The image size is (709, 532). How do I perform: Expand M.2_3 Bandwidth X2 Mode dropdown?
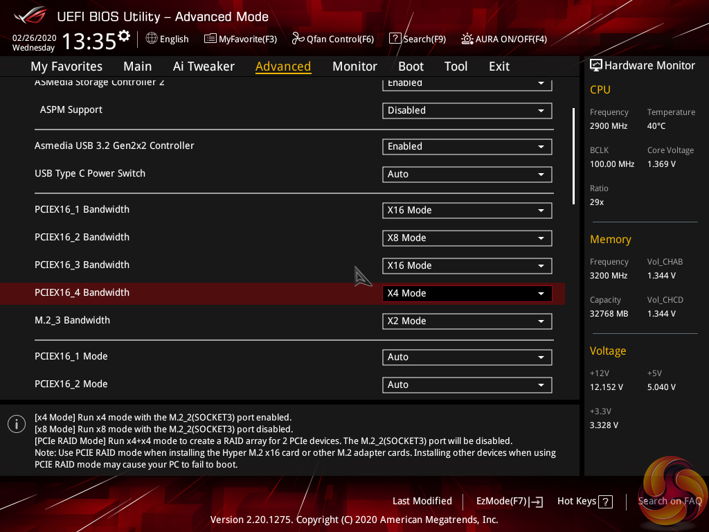coord(467,321)
